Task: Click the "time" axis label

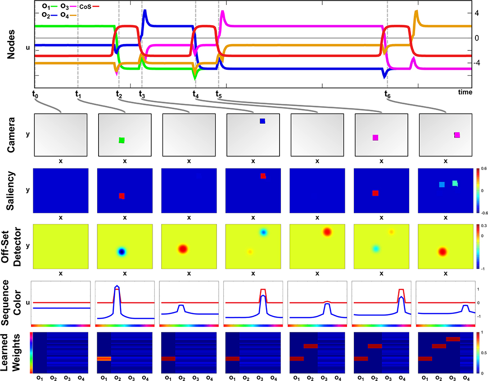Action: click(465, 92)
